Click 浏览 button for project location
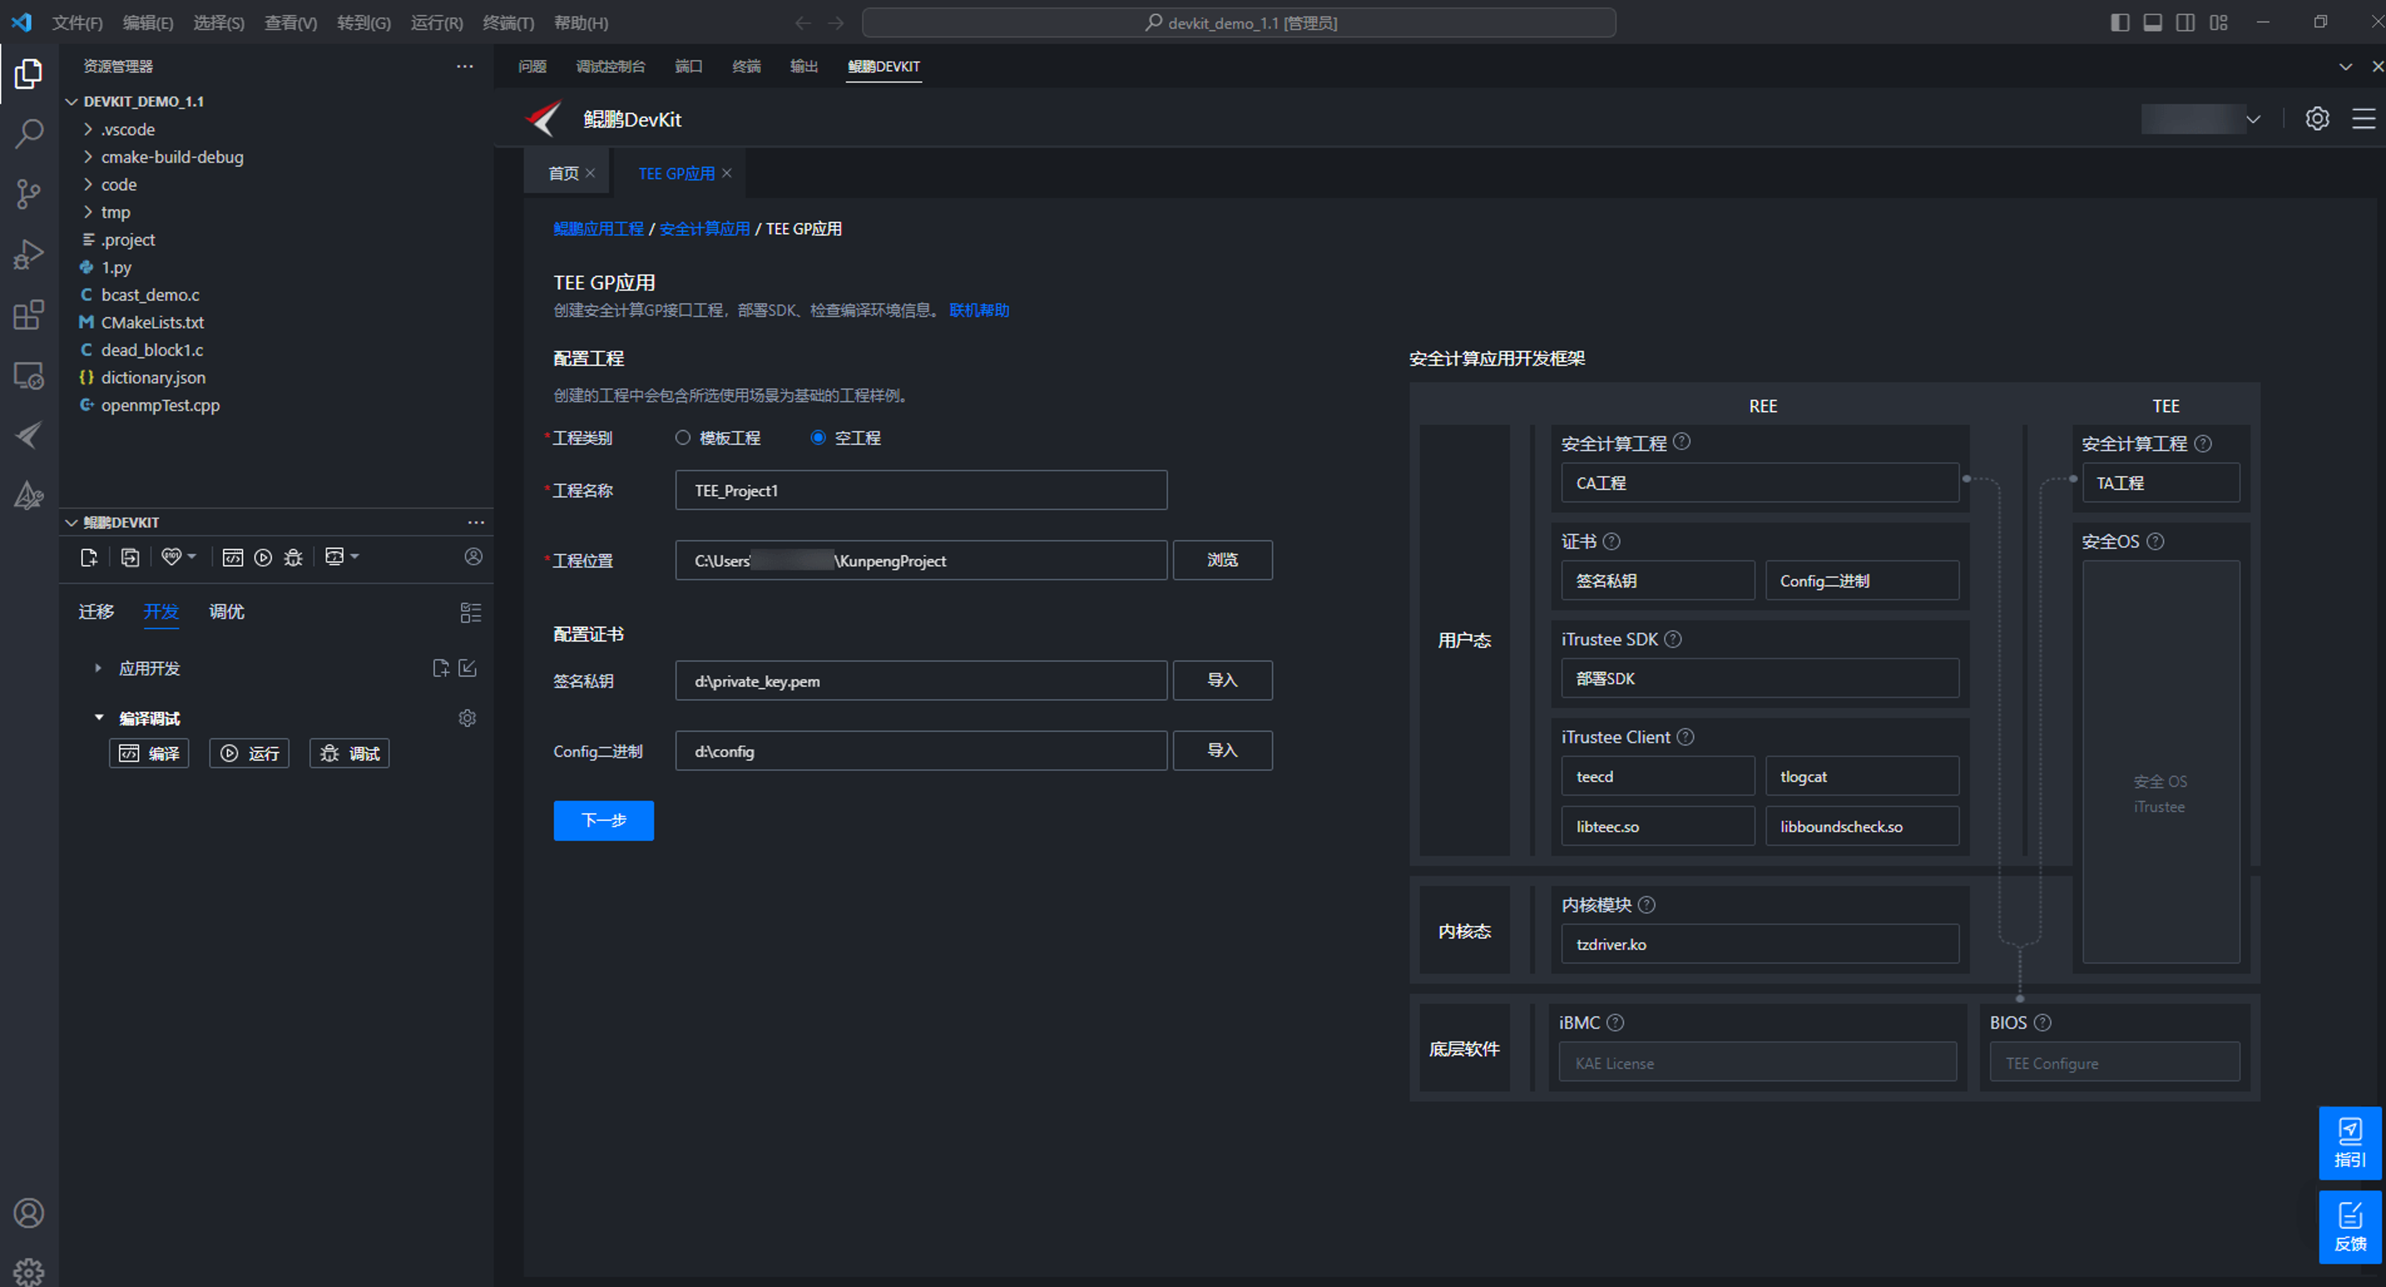Image resolution: width=2386 pixels, height=1287 pixels. coord(1223,560)
